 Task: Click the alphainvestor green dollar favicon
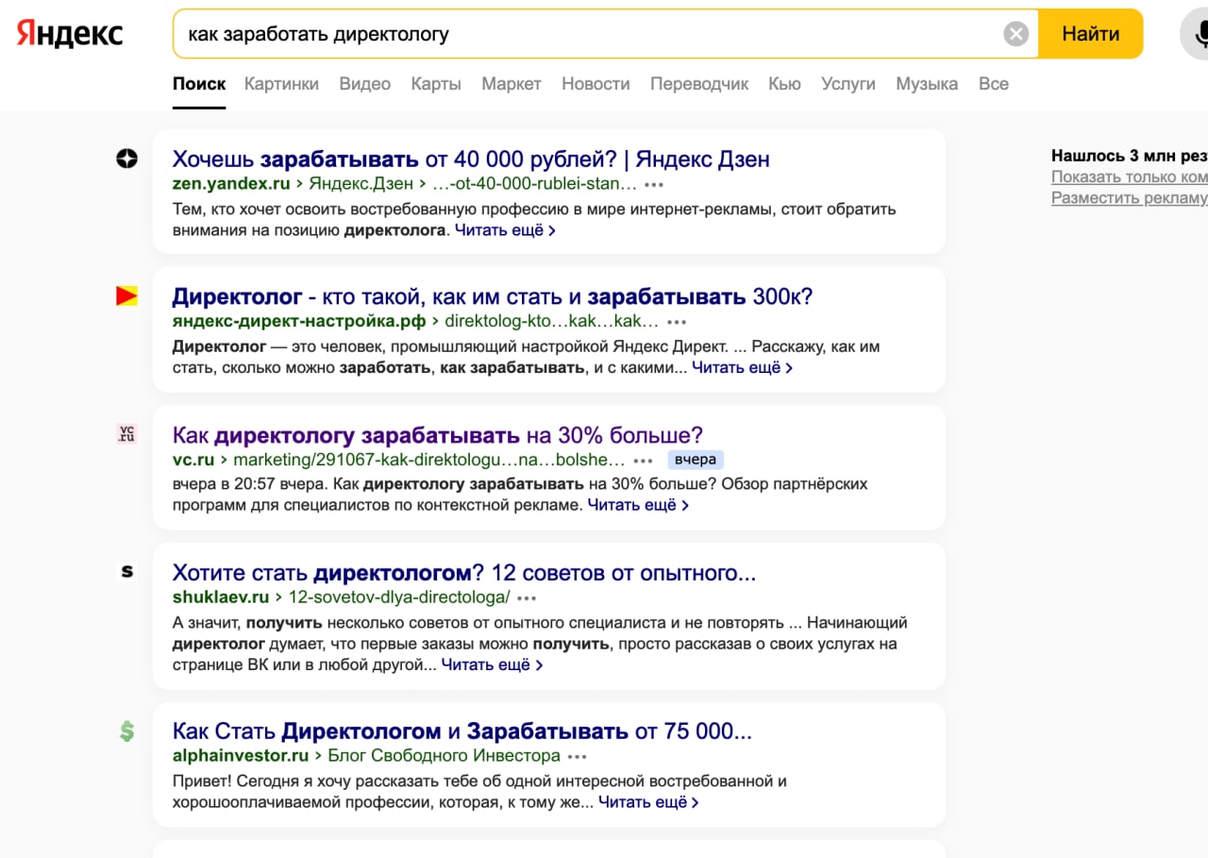126,731
